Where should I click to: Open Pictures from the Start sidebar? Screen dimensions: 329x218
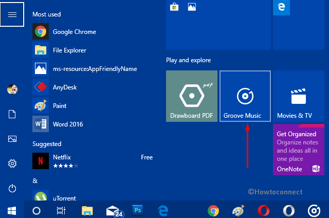12,139
